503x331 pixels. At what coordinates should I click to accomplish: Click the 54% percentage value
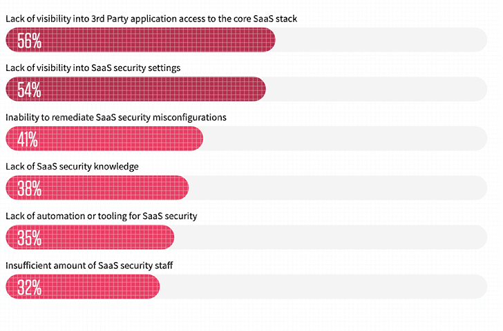pyautogui.click(x=30, y=90)
